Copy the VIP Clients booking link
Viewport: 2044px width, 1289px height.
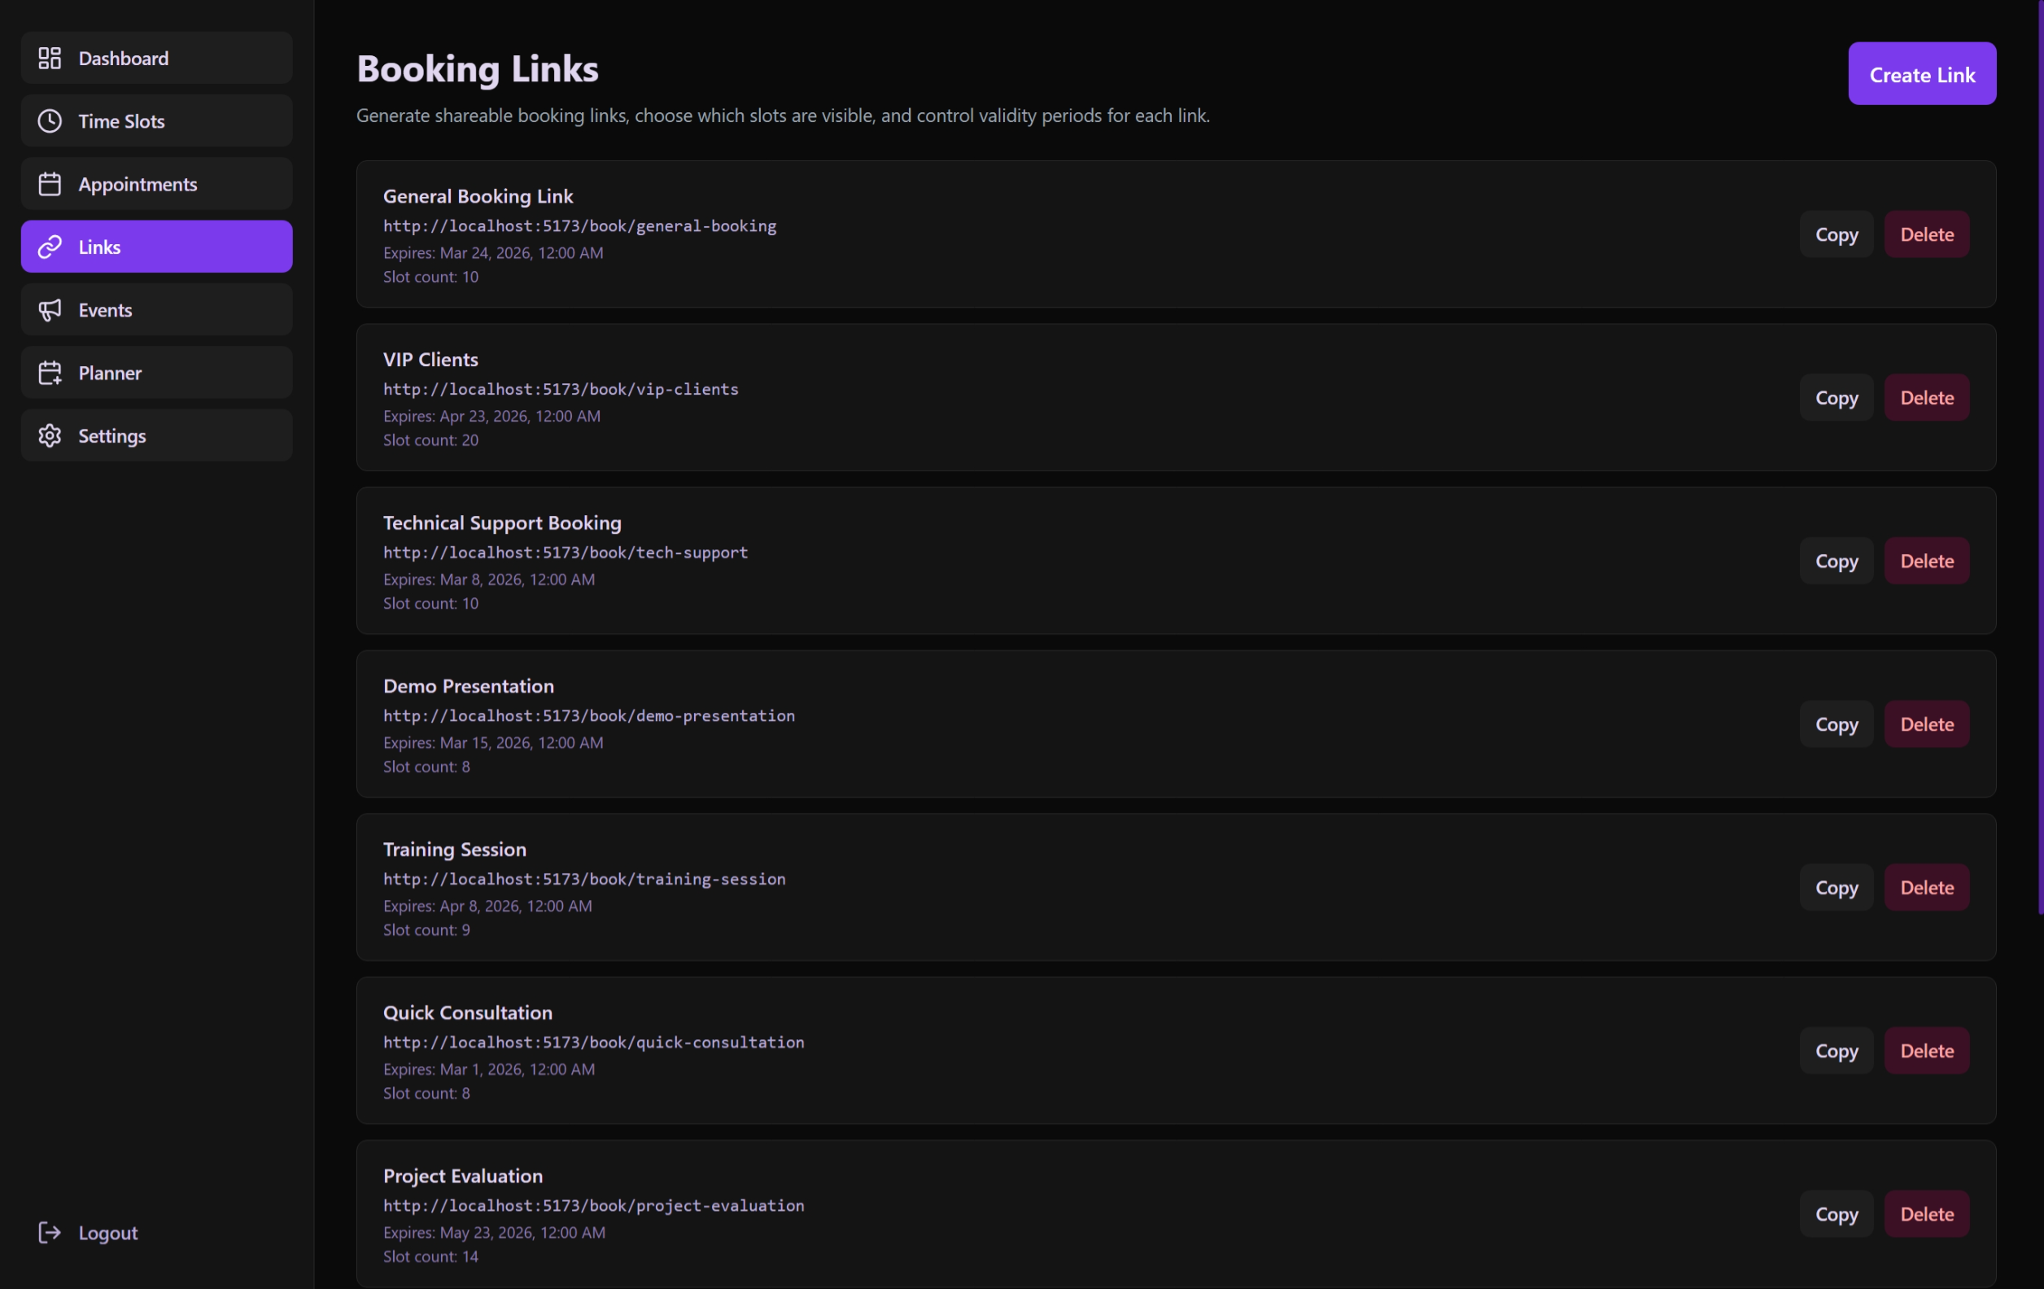(1835, 397)
